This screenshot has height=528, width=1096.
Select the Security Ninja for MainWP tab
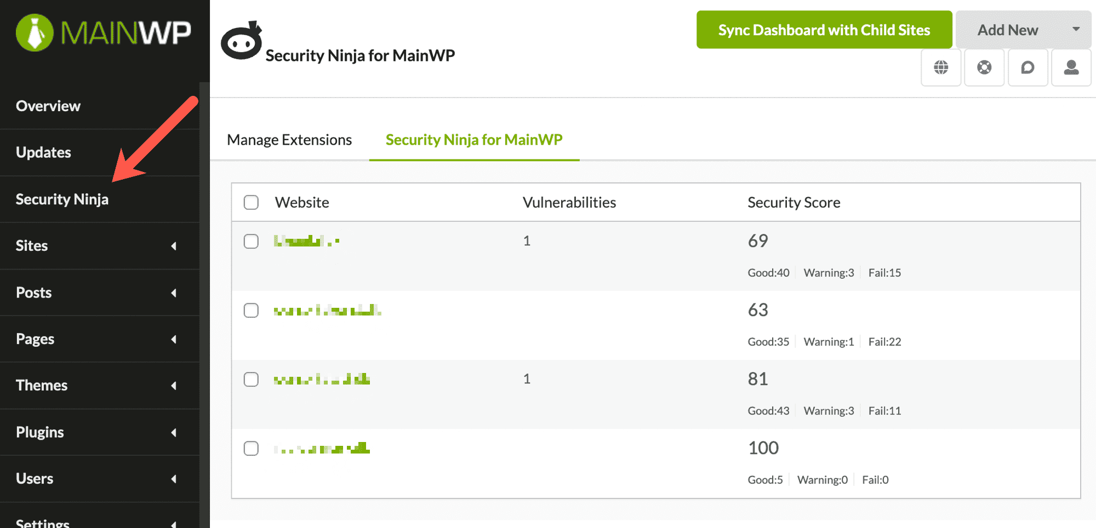pyautogui.click(x=473, y=140)
